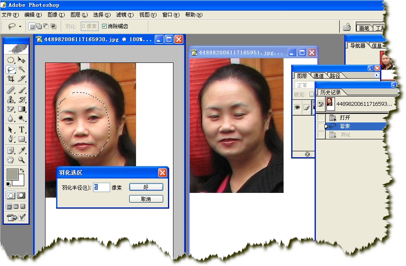This screenshot has width=406, height=266.
Task: Select the History Brush tool
Action: tap(22, 99)
